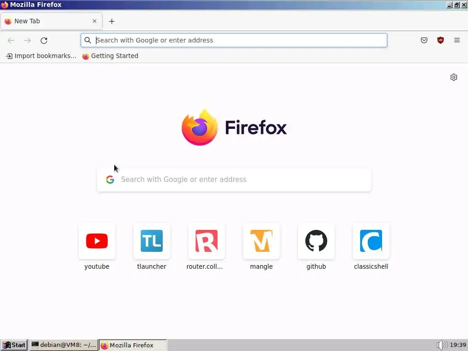This screenshot has height=351, width=468.
Task: Open the router.coll... shortcut tile
Action: 207,241
